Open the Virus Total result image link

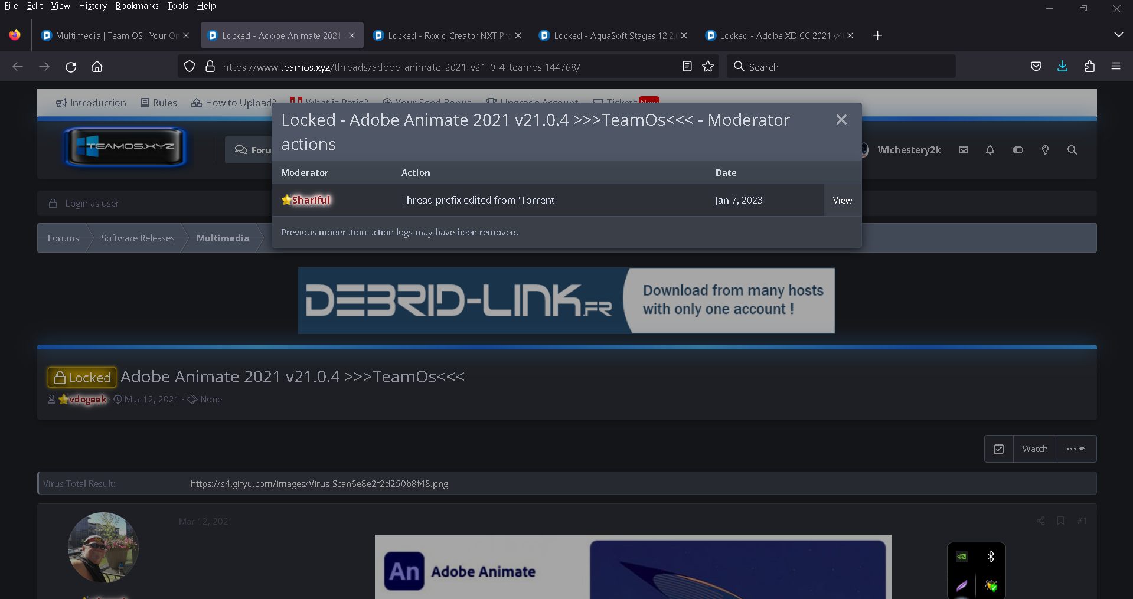coord(319,483)
